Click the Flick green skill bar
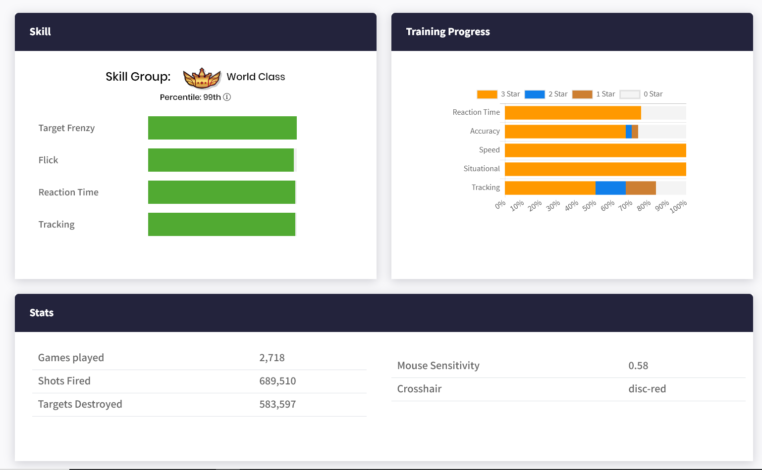762x470 pixels. pos(220,160)
